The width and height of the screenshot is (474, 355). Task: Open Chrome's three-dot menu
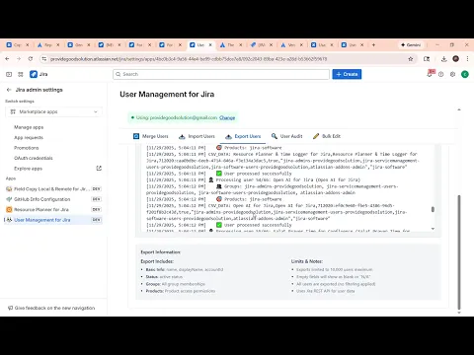click(467, 59)
